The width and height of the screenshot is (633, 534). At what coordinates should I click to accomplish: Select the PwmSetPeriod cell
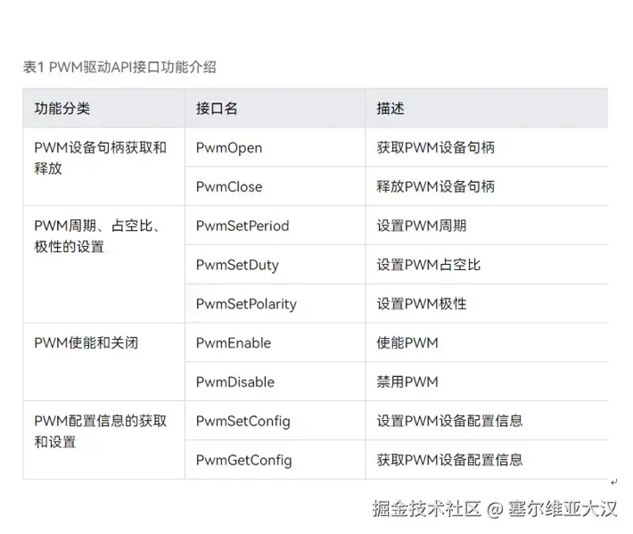tap(243, 226)
